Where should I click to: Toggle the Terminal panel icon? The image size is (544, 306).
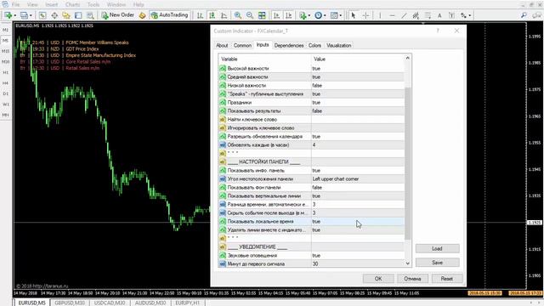tap(78, 15)
